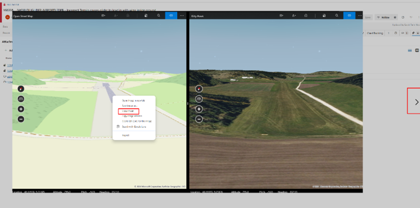Choose Copy image from the context menu
Viewport: 420px width, 208px height.
point(128,110)
